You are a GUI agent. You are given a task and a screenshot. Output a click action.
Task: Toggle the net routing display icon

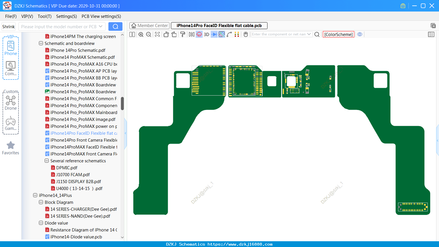click(222, 34)
